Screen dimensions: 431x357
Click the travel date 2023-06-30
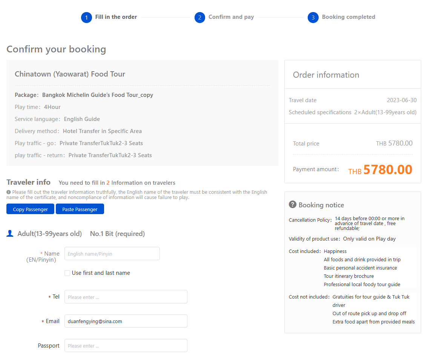coord(402,100)
